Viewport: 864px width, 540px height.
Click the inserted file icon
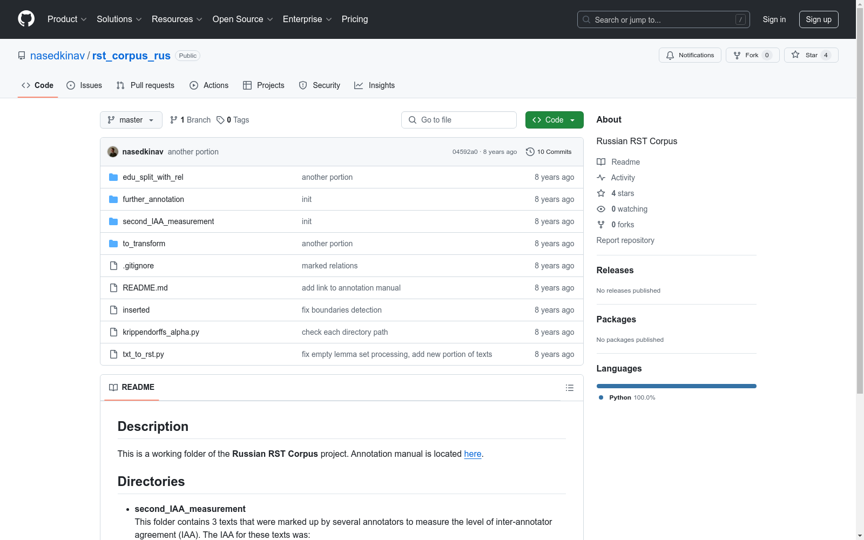(x=113, y=310)
